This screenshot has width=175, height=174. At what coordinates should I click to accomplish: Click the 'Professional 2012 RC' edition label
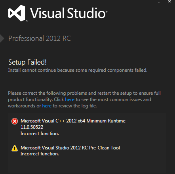coord(40,38)
